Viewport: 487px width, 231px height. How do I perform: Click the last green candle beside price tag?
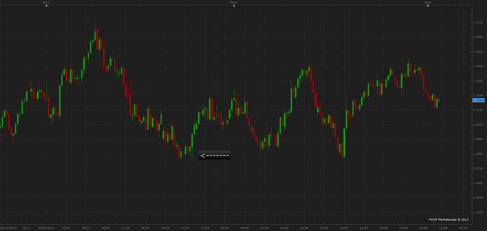click(439, 100)
